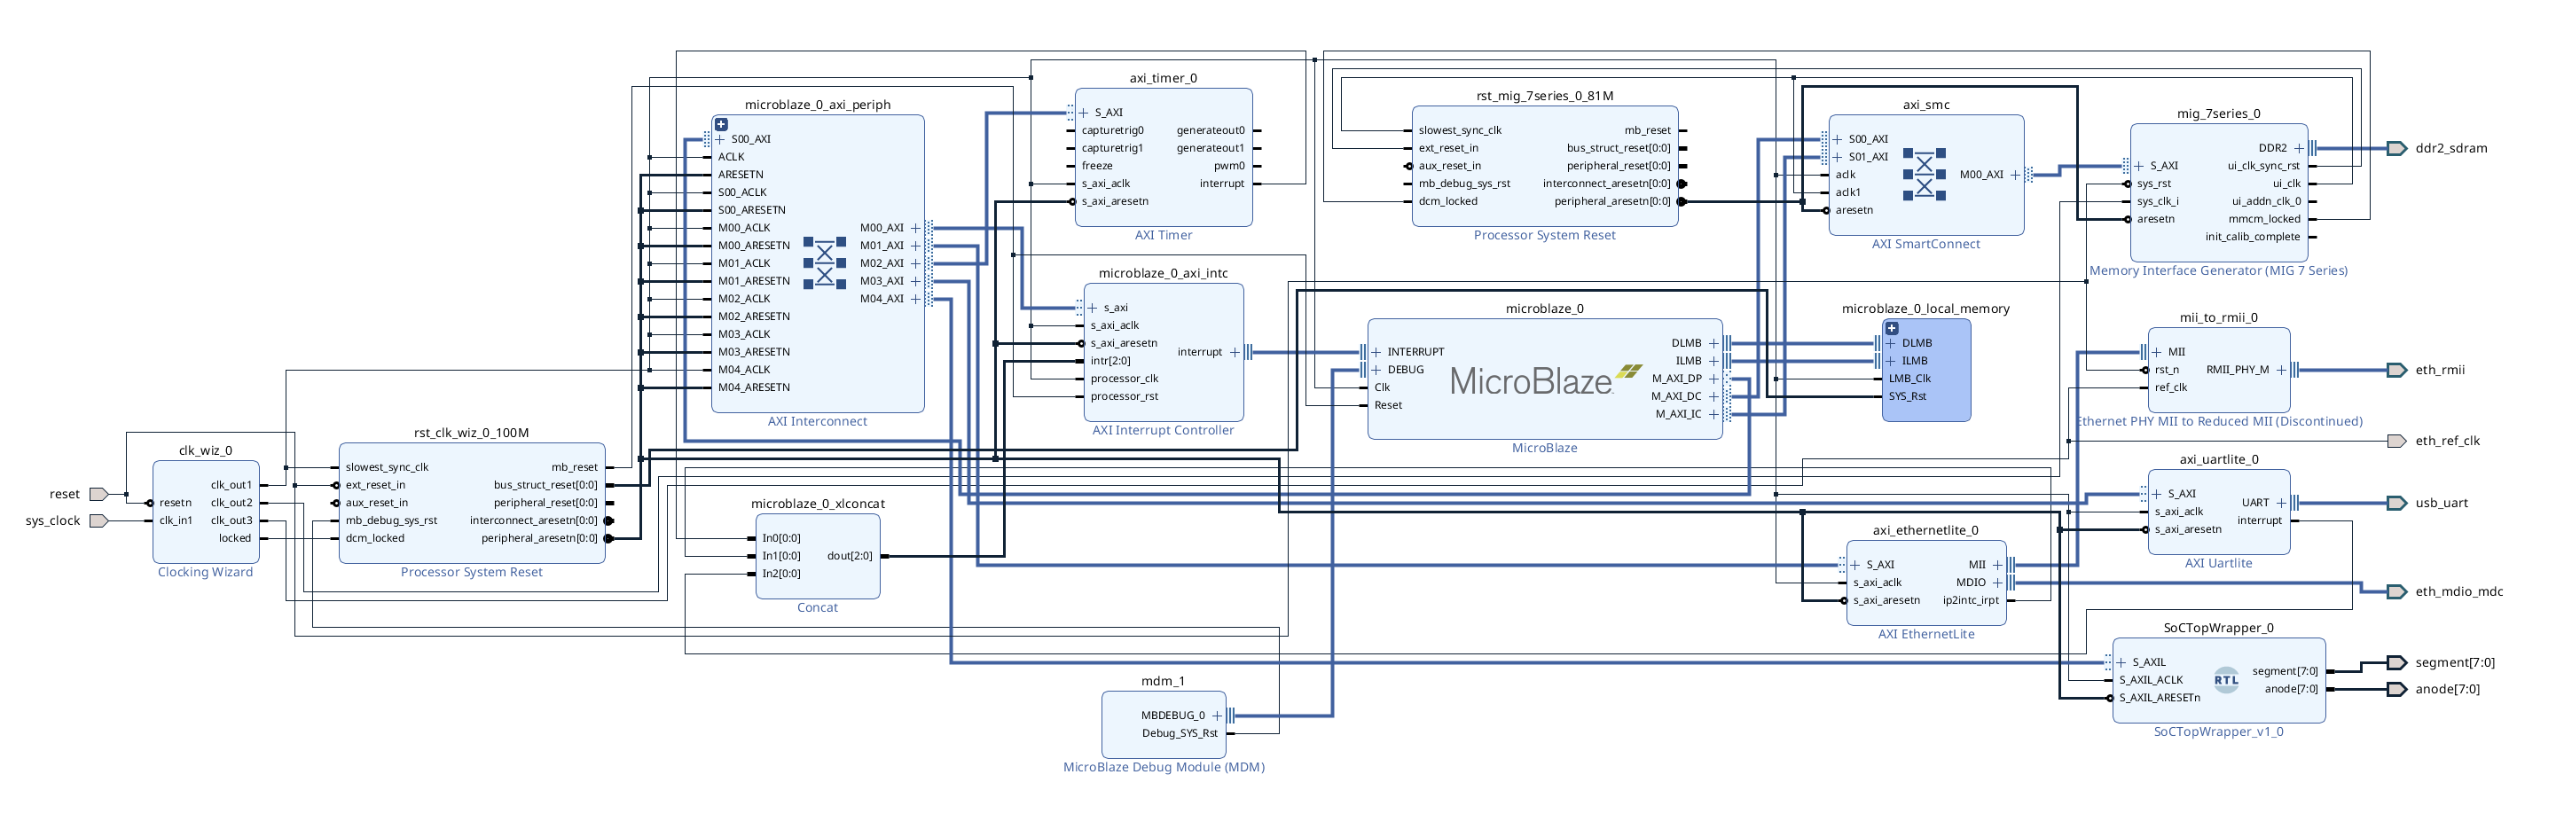Expand the RMII_PHY_M pin on mii_to_rmii_0
Image resolution: width=2556 pixels, height=837 pixels.
(2281, 370)
